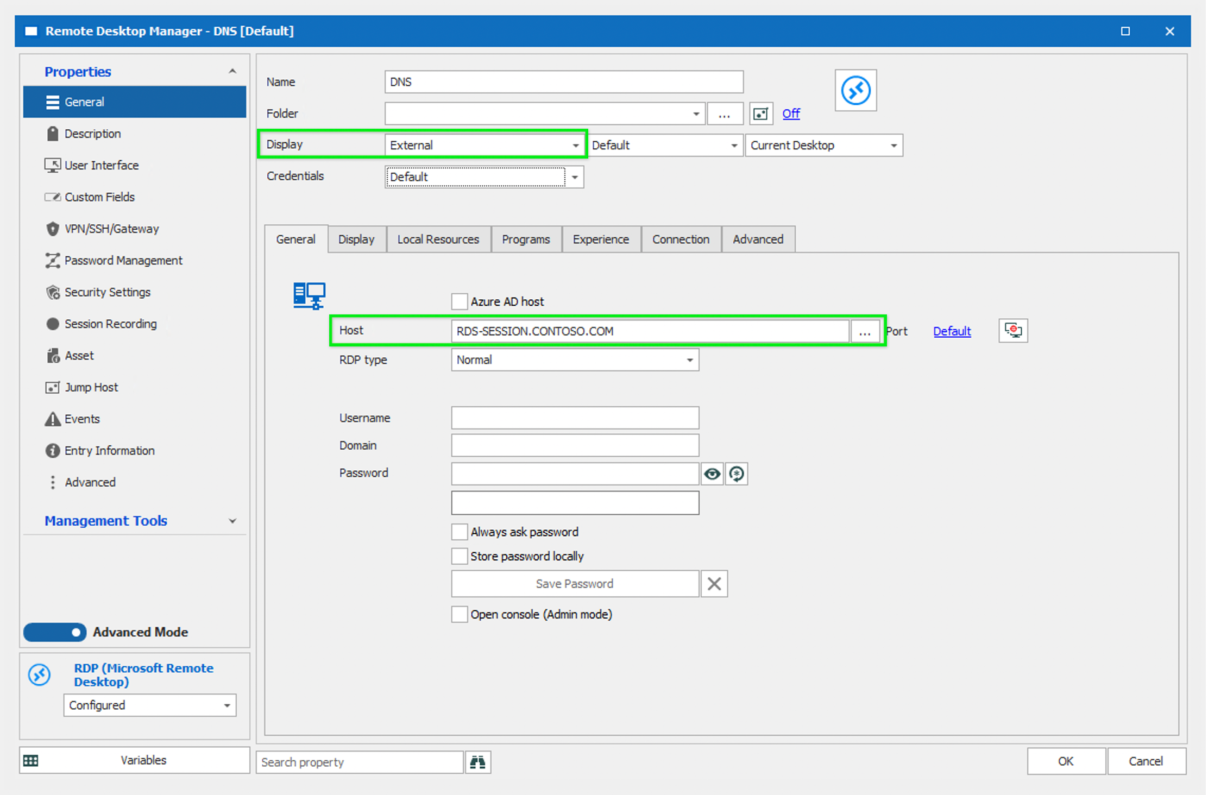Open Session Recording settings in sidebar

pyautogui.click(x=110, y=324)
